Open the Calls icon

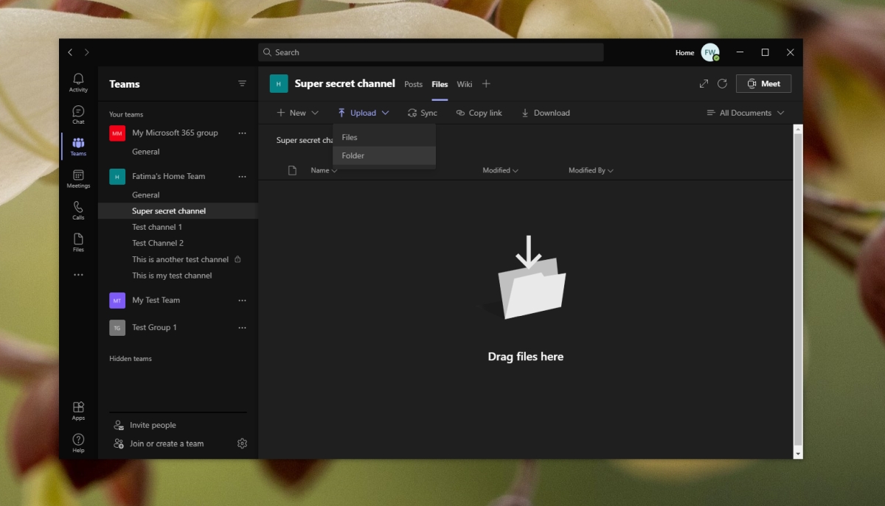pyautogui.click(x=78, y=210)
